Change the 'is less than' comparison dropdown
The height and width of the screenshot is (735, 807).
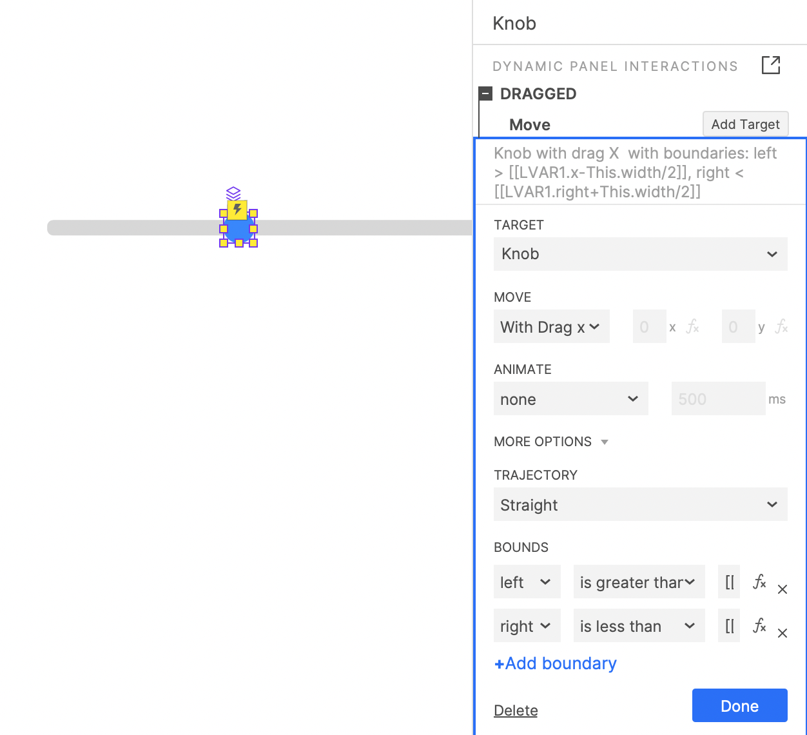coord(638,626)
